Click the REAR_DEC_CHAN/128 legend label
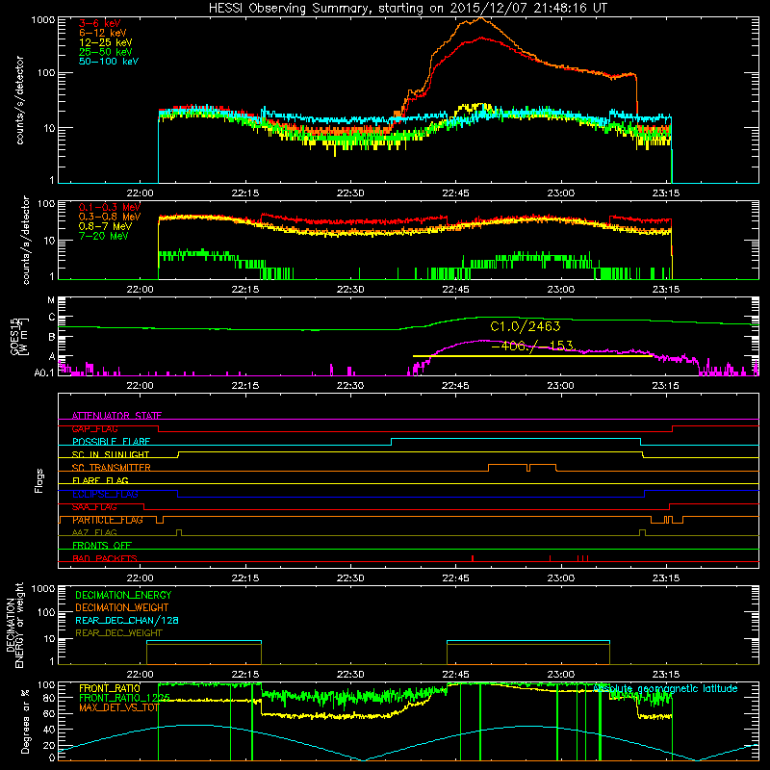The image size is (770, 770). 127,620
